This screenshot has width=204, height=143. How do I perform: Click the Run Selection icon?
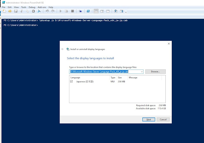click(67, 11)
